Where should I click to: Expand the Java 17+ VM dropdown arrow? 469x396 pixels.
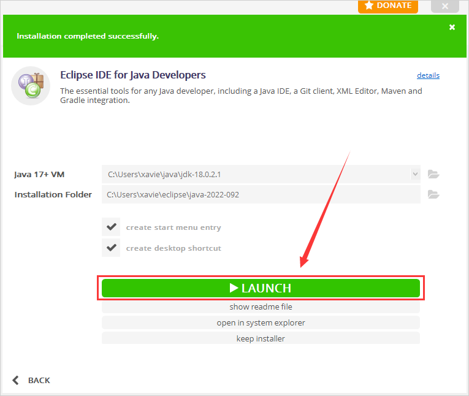tap(415, 174)
